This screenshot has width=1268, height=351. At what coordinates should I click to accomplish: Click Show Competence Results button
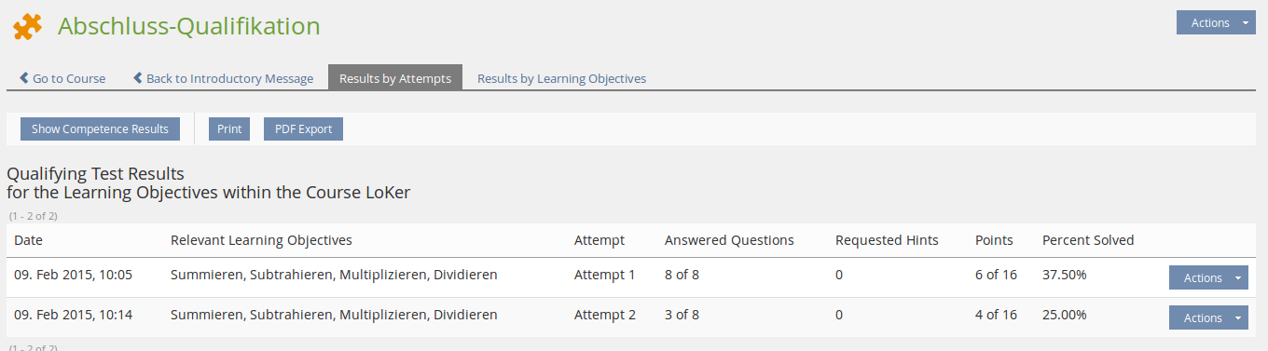coord(100,128)
